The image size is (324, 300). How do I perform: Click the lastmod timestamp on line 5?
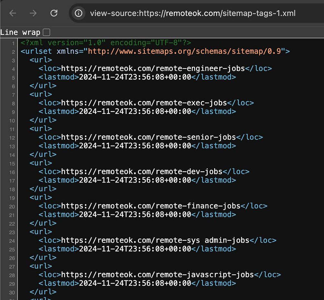coord(135,77)
